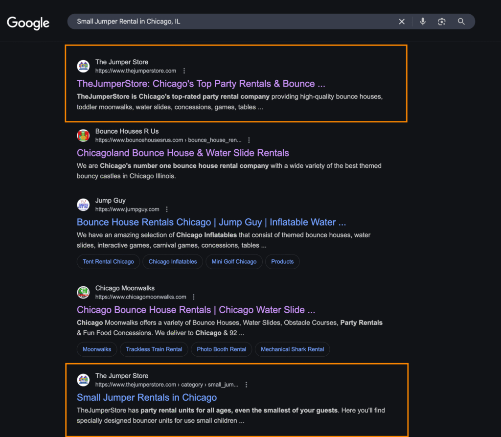
Task: Click the Jump Guy site name
Action: 110,201
